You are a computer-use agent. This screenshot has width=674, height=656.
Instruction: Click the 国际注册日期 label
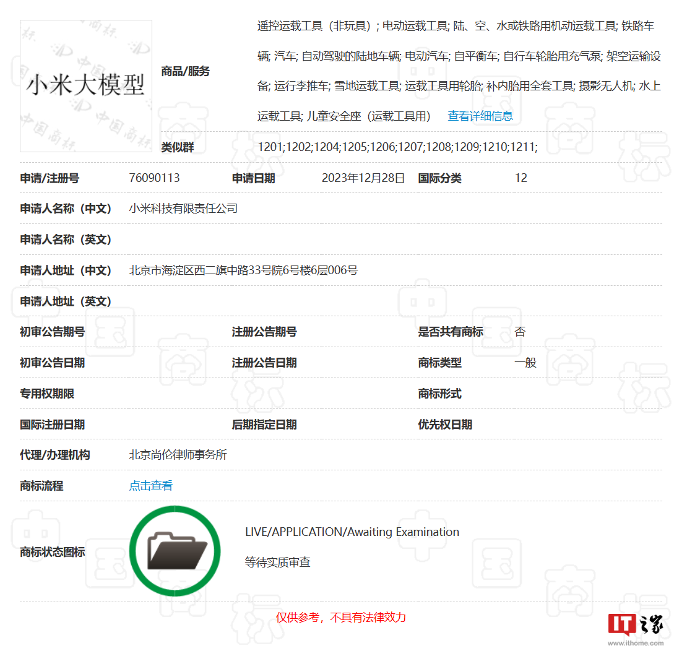tap(53, 425)
